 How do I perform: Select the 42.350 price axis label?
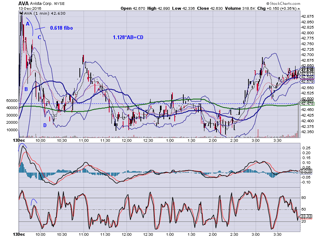coord(307,132)
